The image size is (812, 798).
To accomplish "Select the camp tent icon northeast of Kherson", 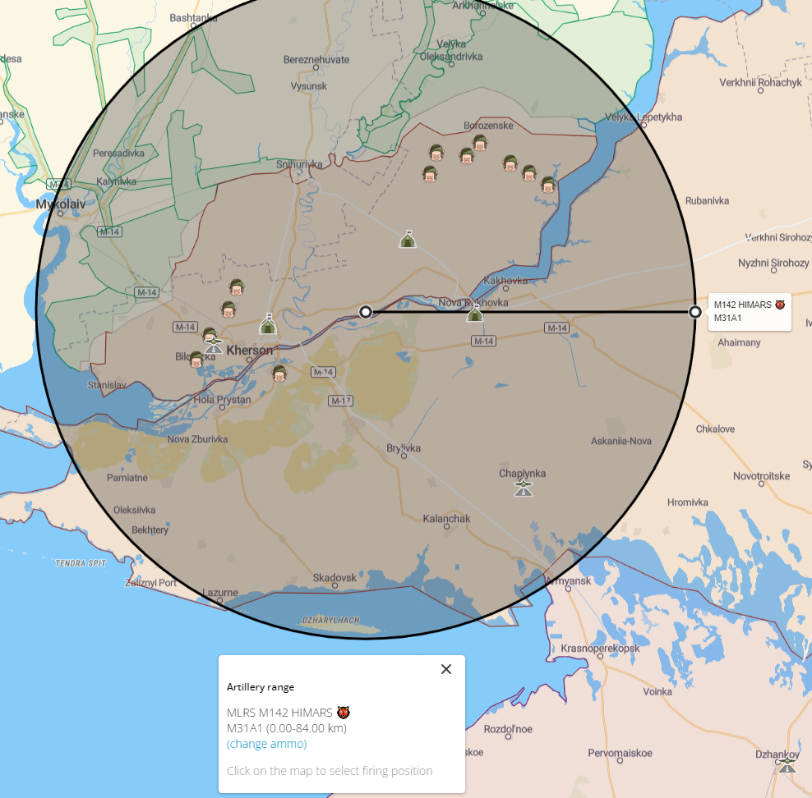I will [268, 324].
